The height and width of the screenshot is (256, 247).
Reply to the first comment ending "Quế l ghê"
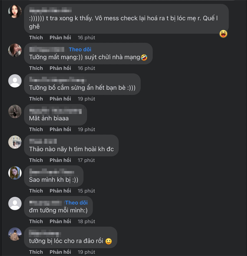coord(60,37)
